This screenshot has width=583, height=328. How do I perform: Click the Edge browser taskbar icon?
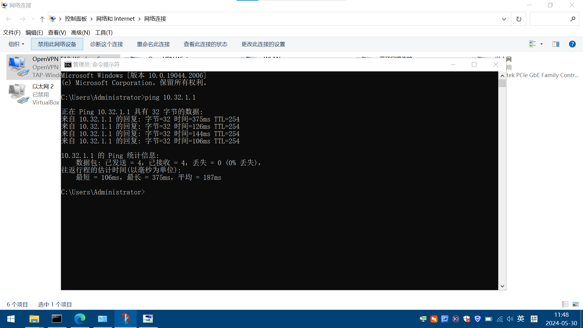pos(80,319)
